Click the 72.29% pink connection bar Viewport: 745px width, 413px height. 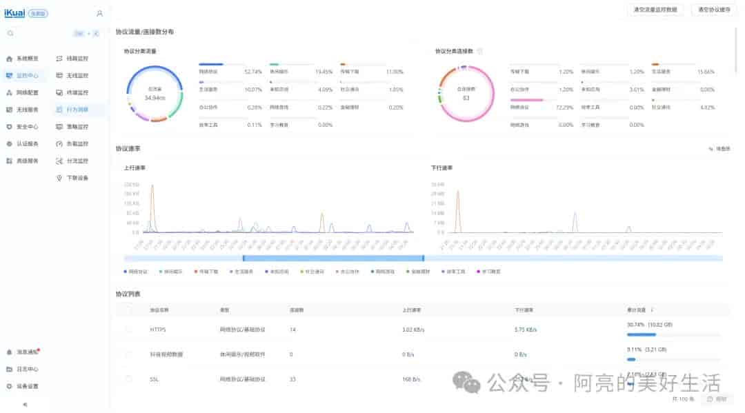click(526, 100)
